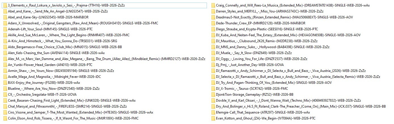Select DJ_Try_And_Pagan-Thinking_Of_You folder name
Image resolution: width=394 pixels, height=124 pixels.
[x=274, y=83]
